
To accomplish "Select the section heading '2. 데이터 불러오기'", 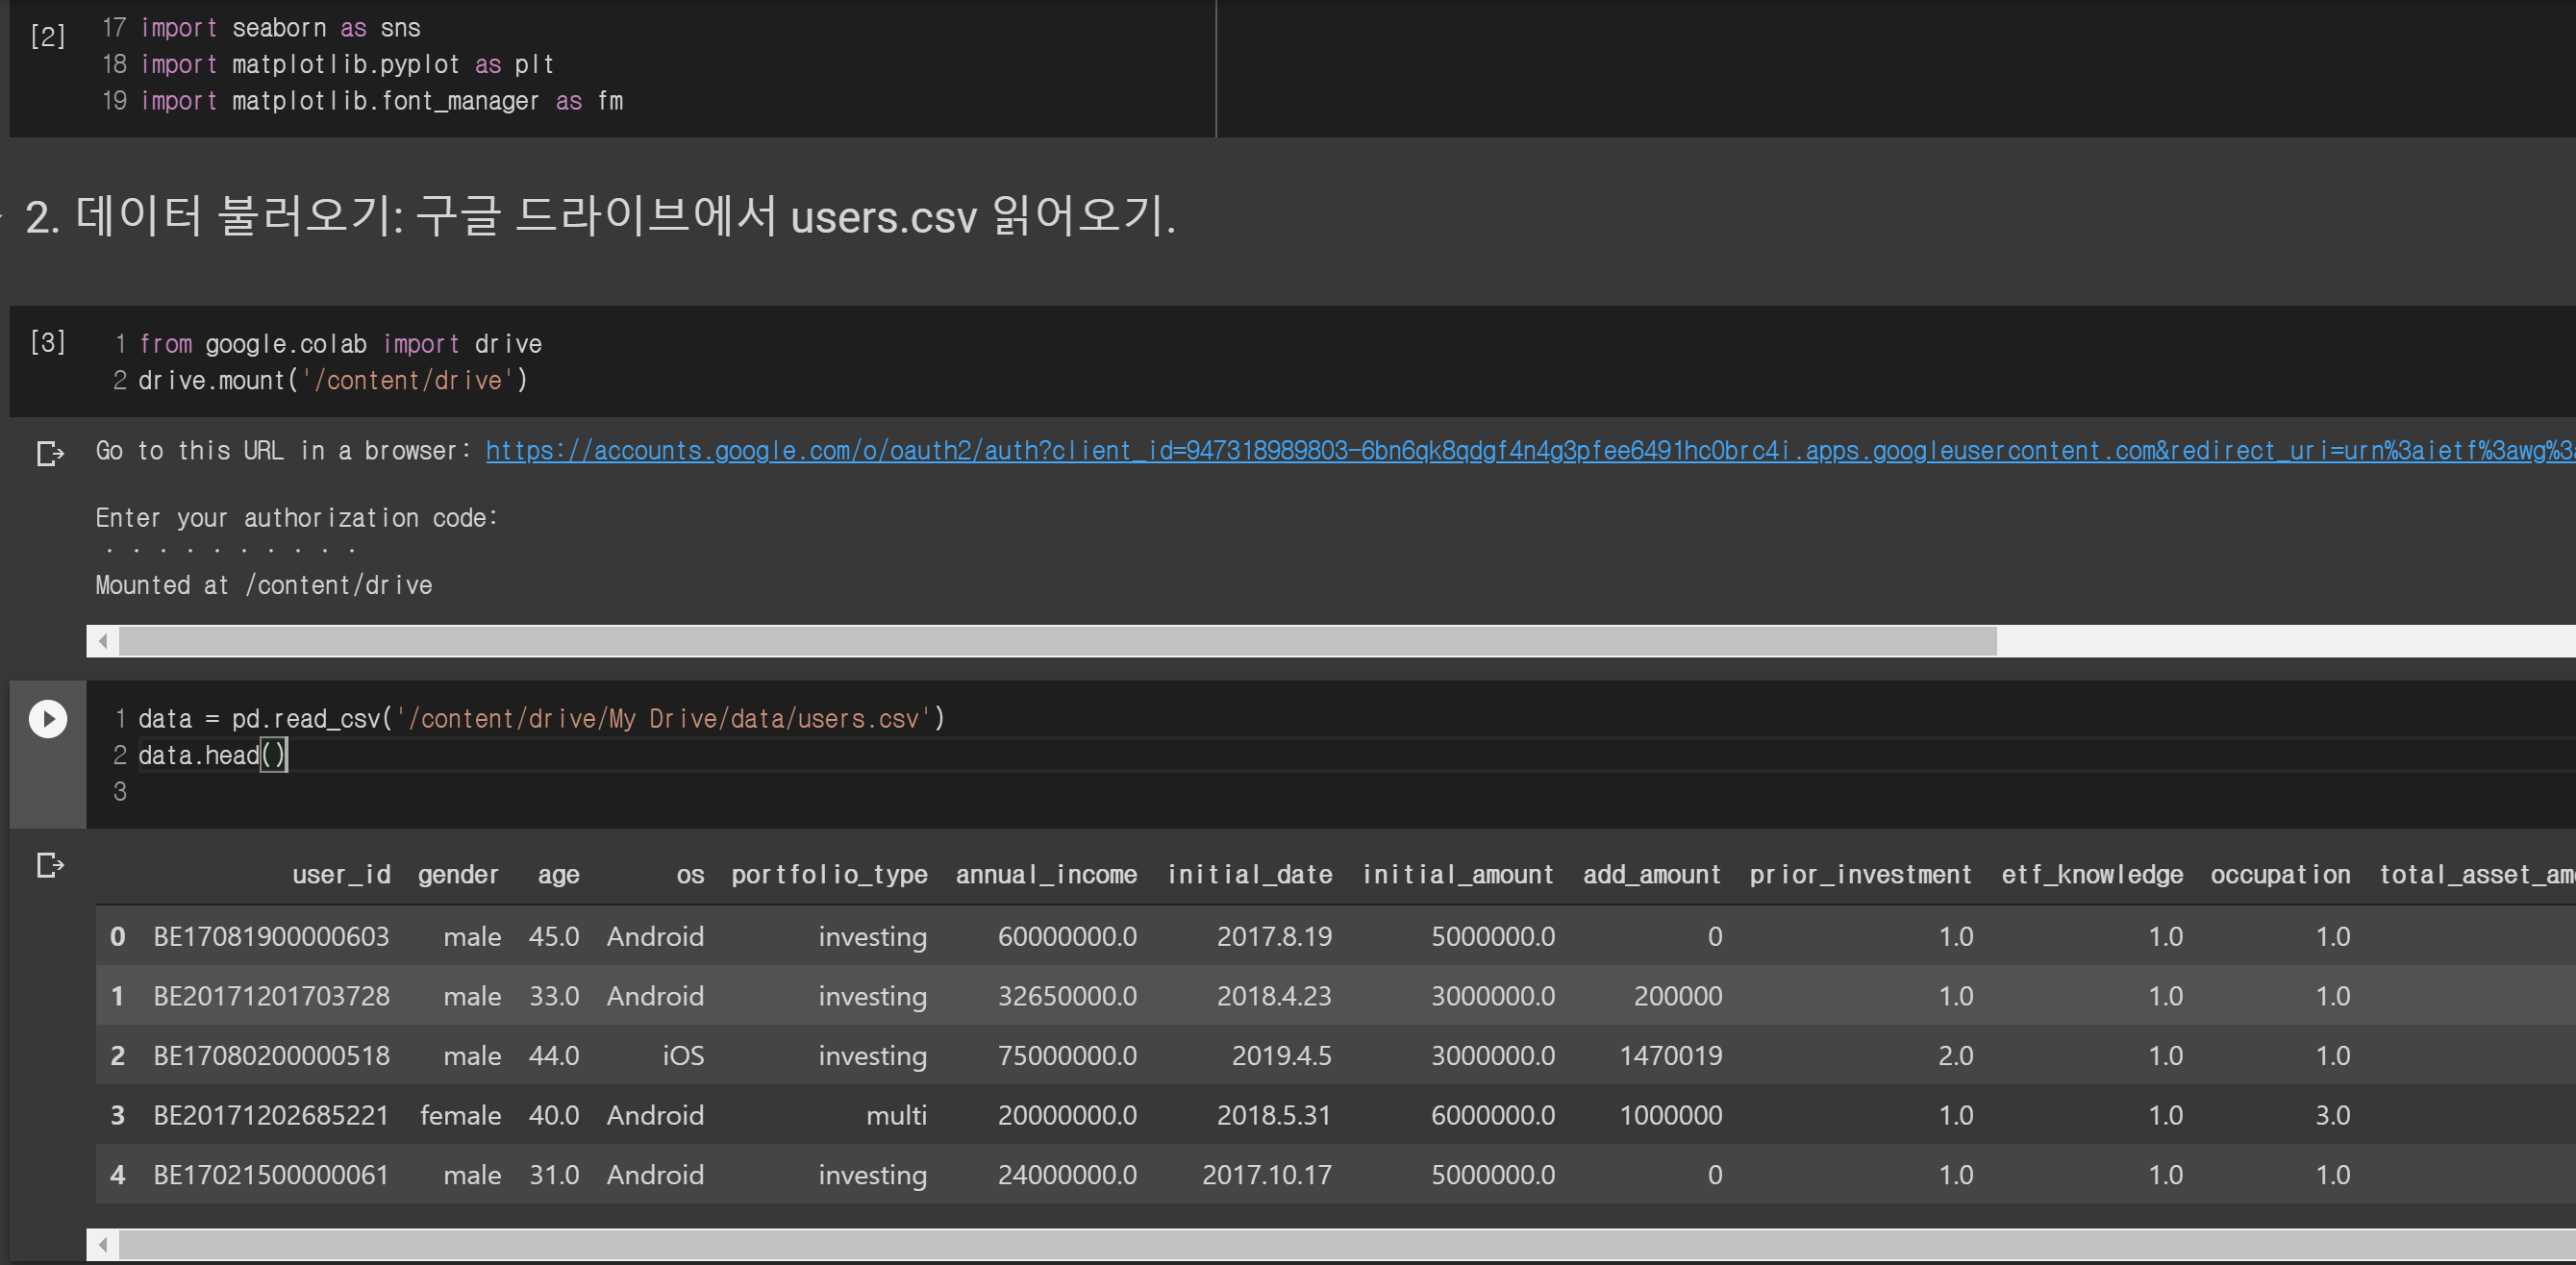I will click(600, 217).
